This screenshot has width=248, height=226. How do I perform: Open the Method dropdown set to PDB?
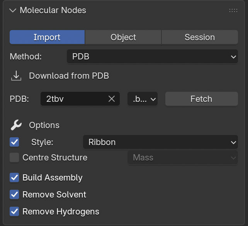[x=152, y=57]
